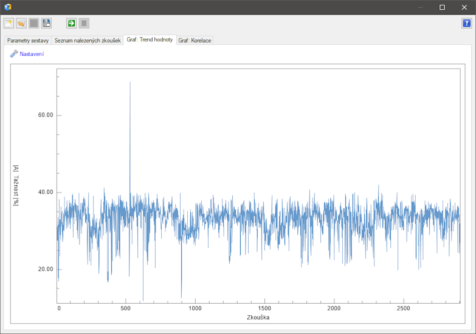
Task: Save report using the floppy disk icon
Action: coord(46,23)
